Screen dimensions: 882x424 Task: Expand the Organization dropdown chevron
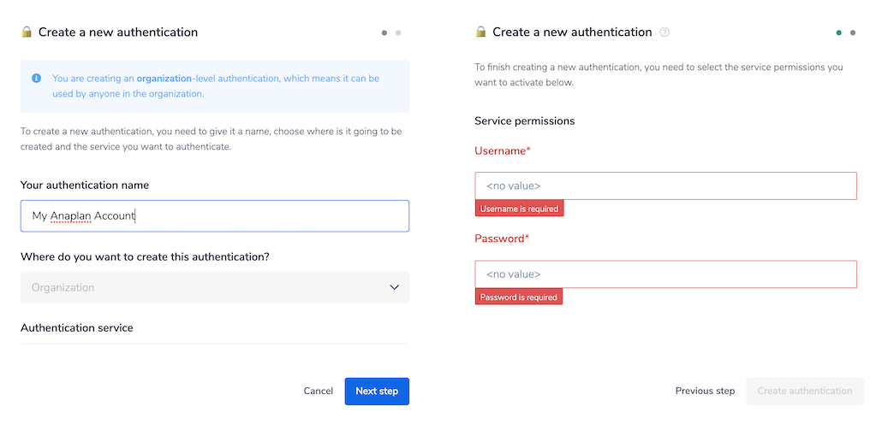(394, 287)
